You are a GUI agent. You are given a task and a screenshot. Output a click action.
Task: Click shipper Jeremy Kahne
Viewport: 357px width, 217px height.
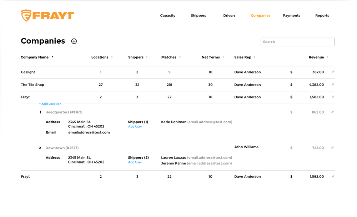174,163
